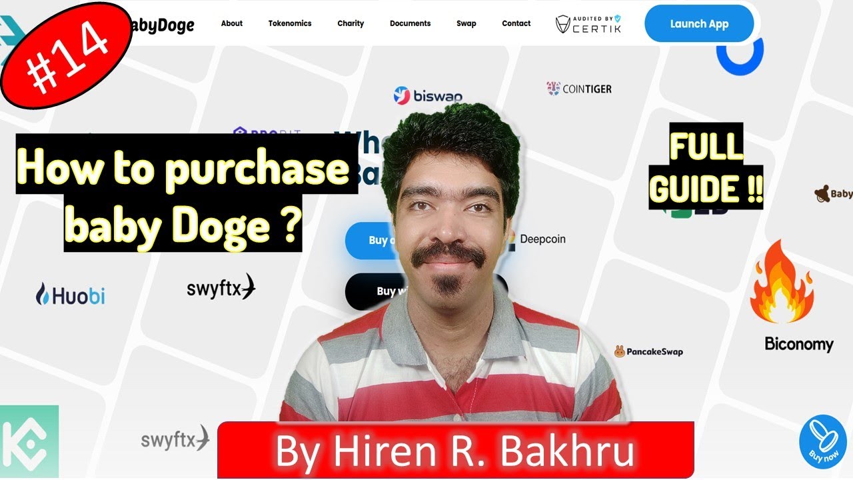The width and height of the screenshot is (853, 480).
Task: Open the Documents nav link
Action: 410,23
